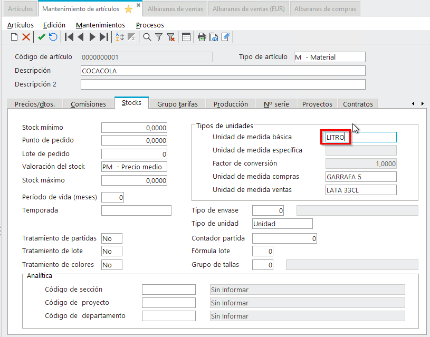Click the new record icon
430x337 pixels.
pyautogui.click(x=14, y=37)
